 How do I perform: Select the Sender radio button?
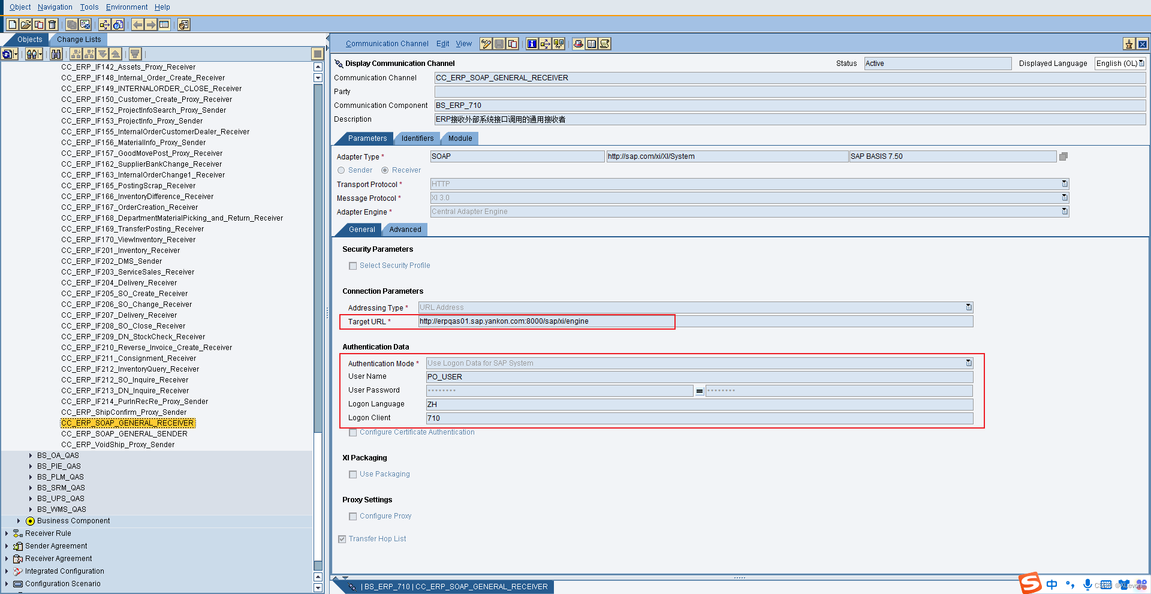pos(341,170)
